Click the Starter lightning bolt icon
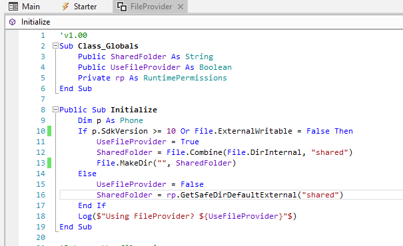The width and height of the screenshot is (403, 246). [x=65, y=7]
